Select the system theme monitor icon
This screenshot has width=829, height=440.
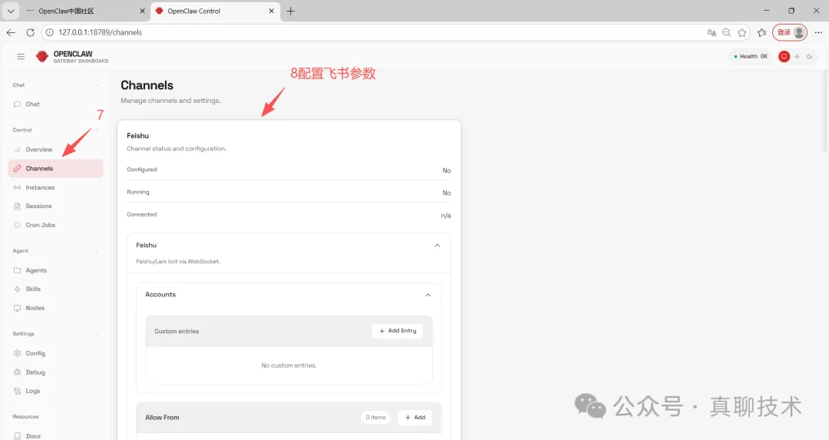[784, 57]
